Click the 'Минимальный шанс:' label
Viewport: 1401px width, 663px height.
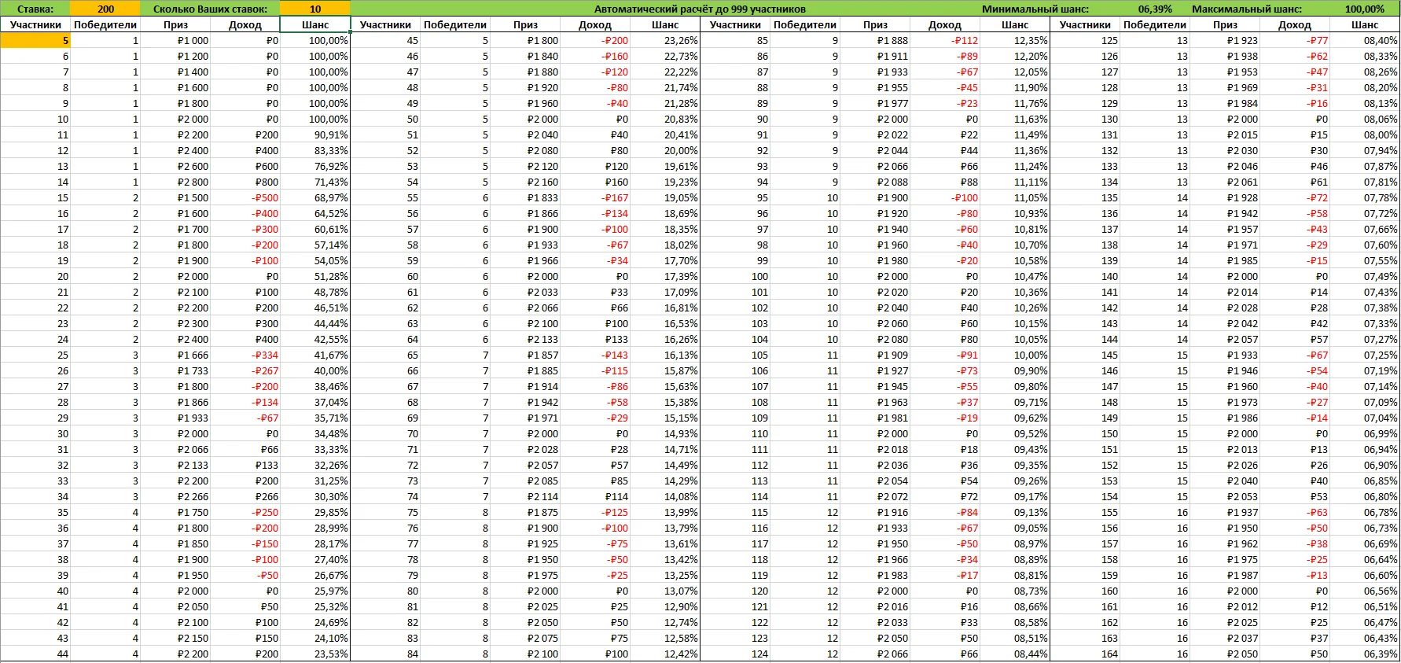click(x=1035, y=9)
